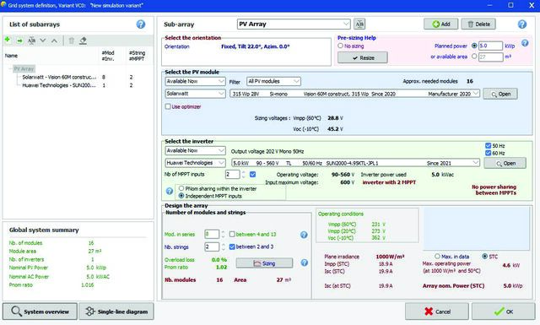The image size is (540, 325).
Task: Select Independent MPPT inputs option
Action: pyautogui.click(x=181, y=195)
